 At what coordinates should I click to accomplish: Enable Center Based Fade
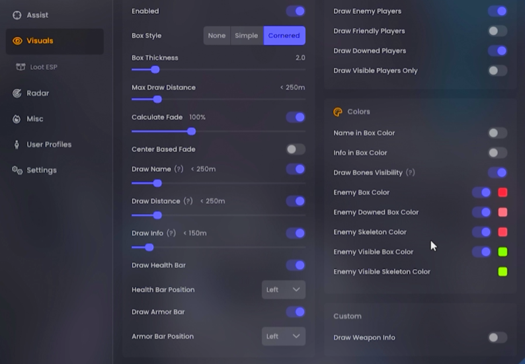pos(296,149)
